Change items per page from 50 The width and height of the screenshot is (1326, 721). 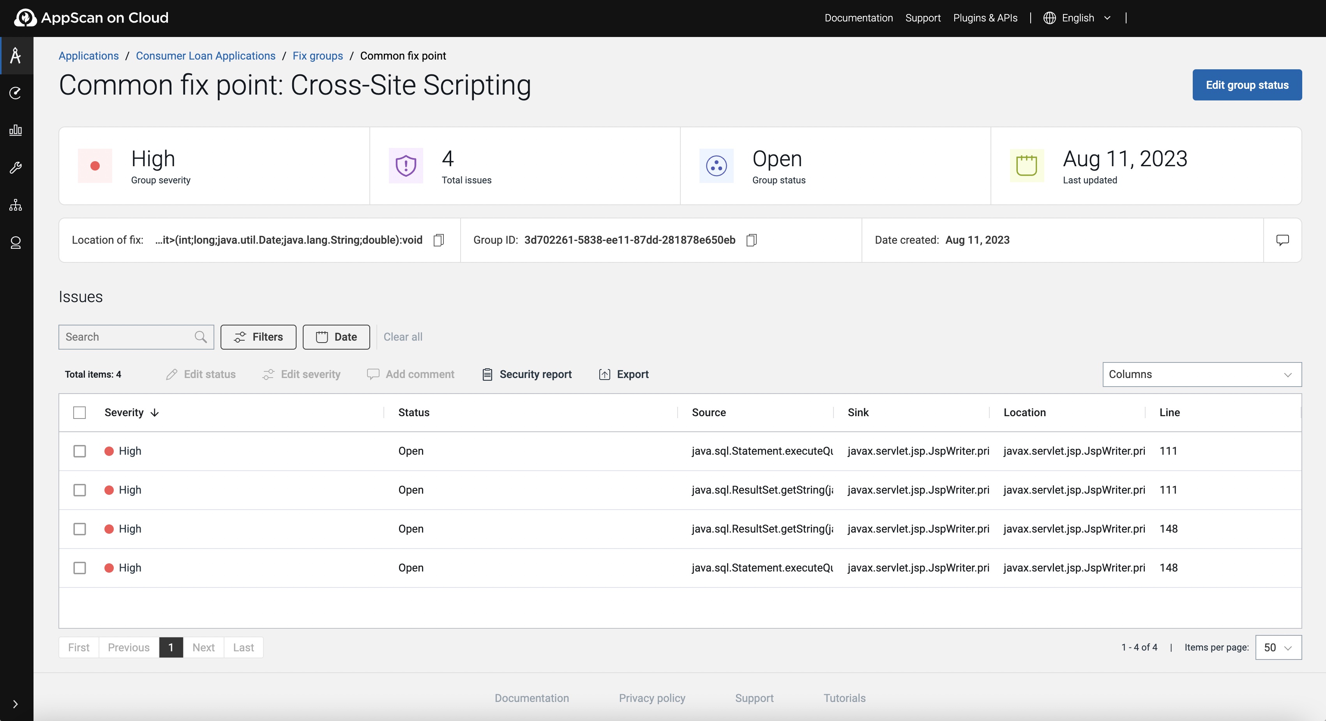tap(1278, 647)
